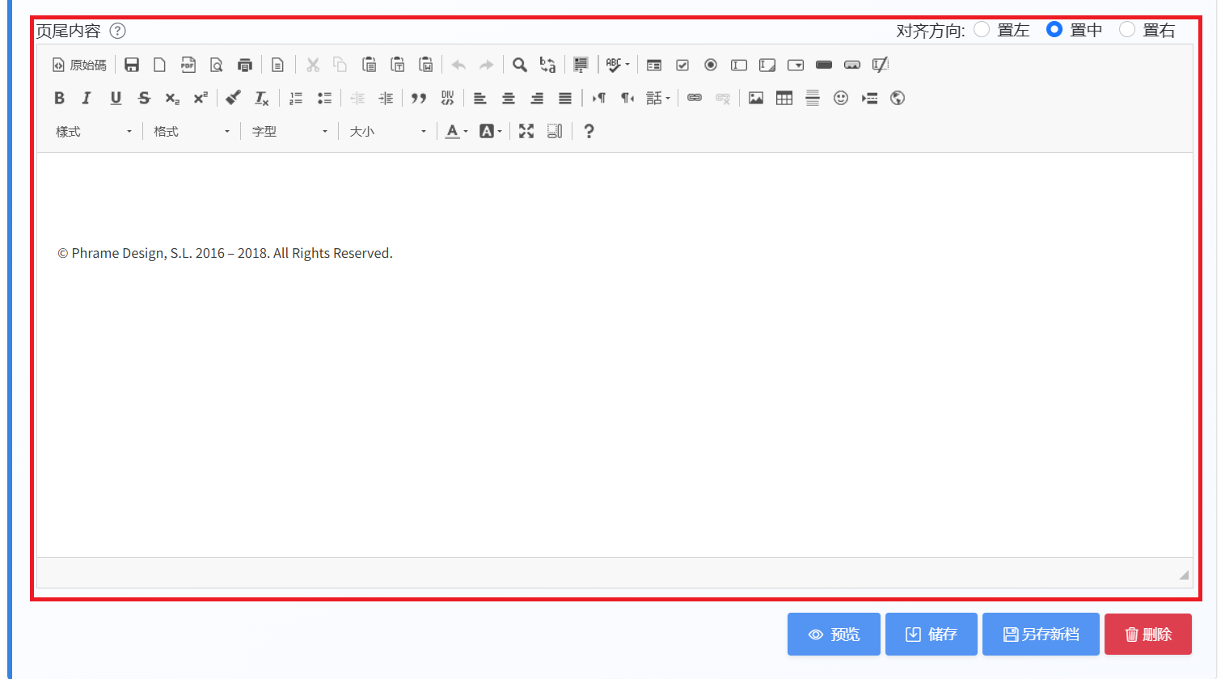Insert a table into the editor
The height and width of the screenshot is (679, 1225).
[784, 98]
